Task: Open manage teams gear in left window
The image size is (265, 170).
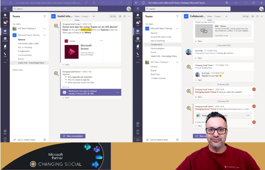Action: 45,140
